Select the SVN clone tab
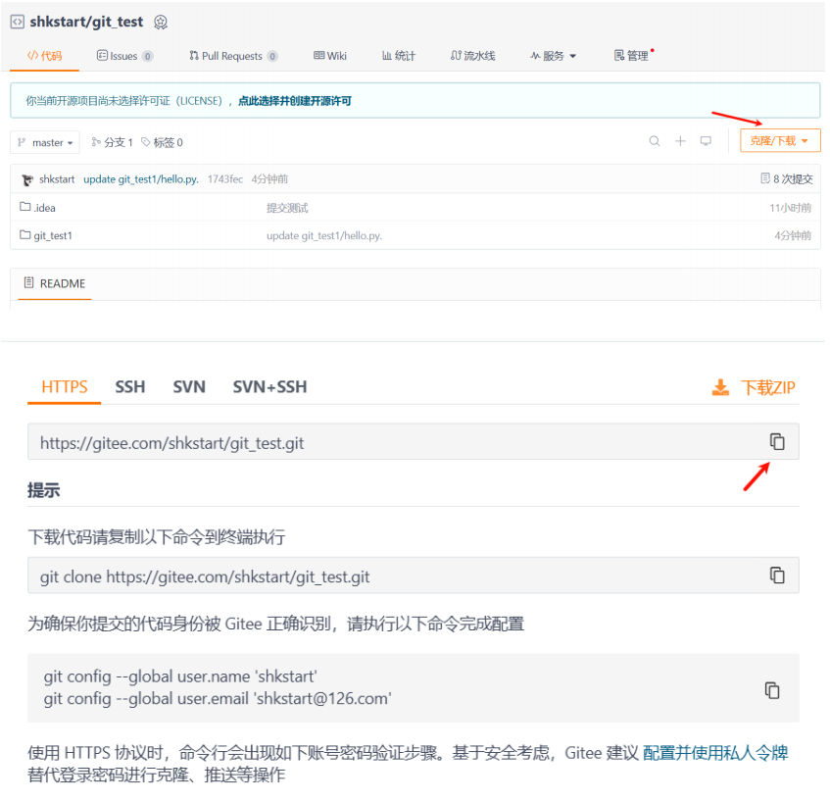Image resolution: width=830 pixels, height=801 pixels. 189,386
